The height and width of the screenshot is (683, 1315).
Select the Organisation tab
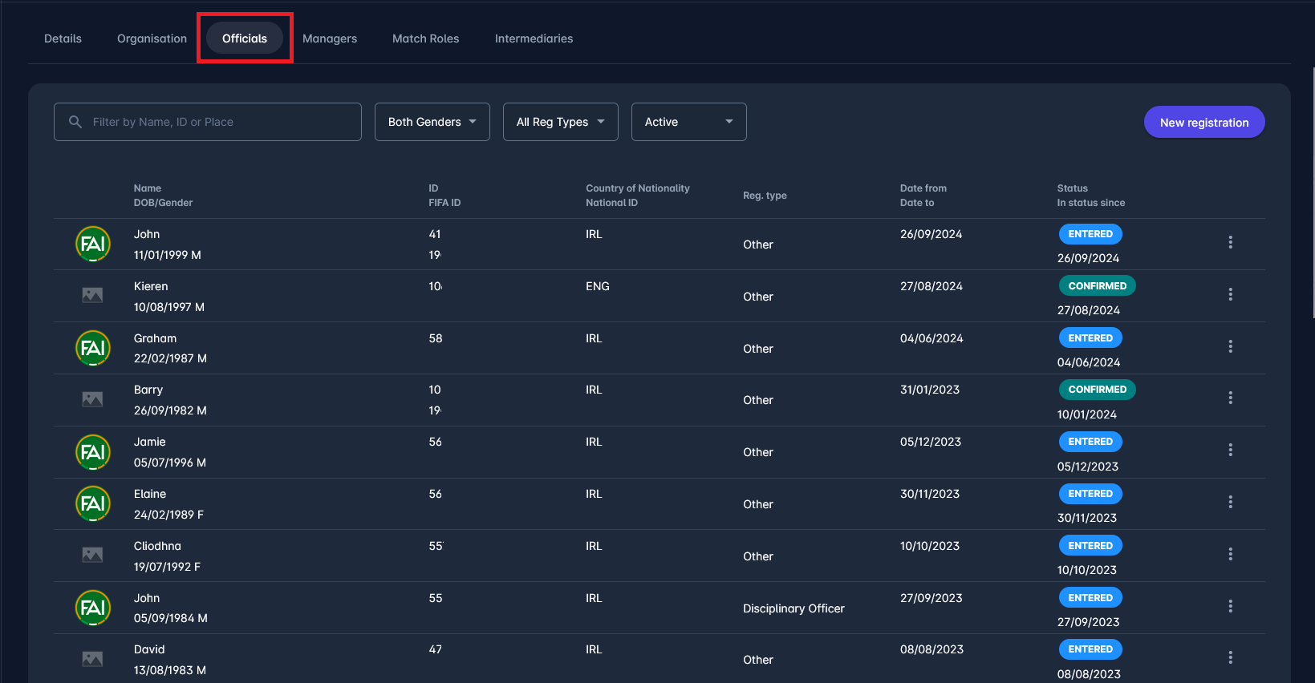[152, 38]
